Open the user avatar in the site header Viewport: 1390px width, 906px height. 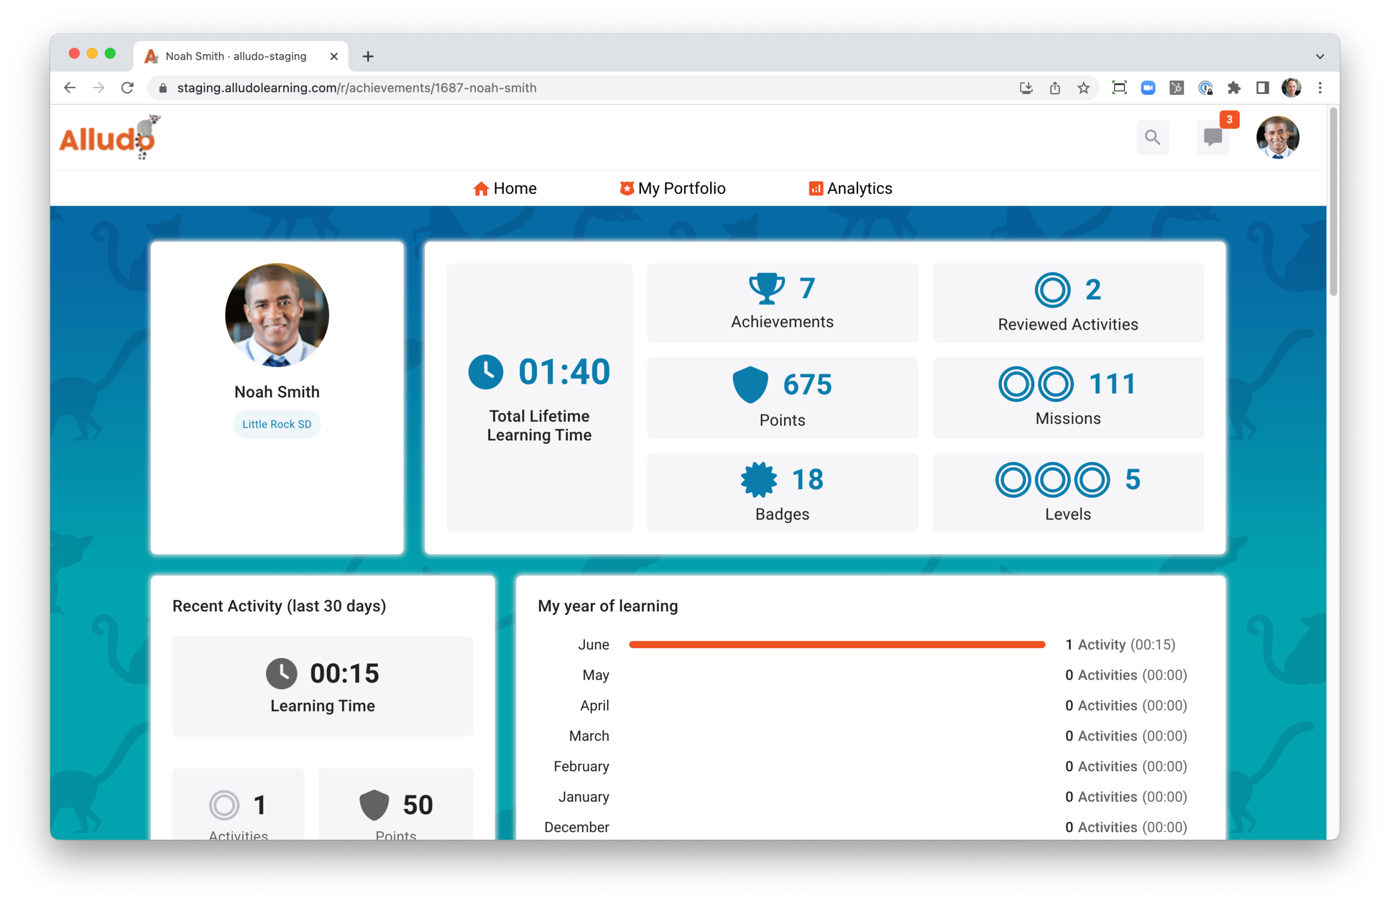pos(1277,137)
